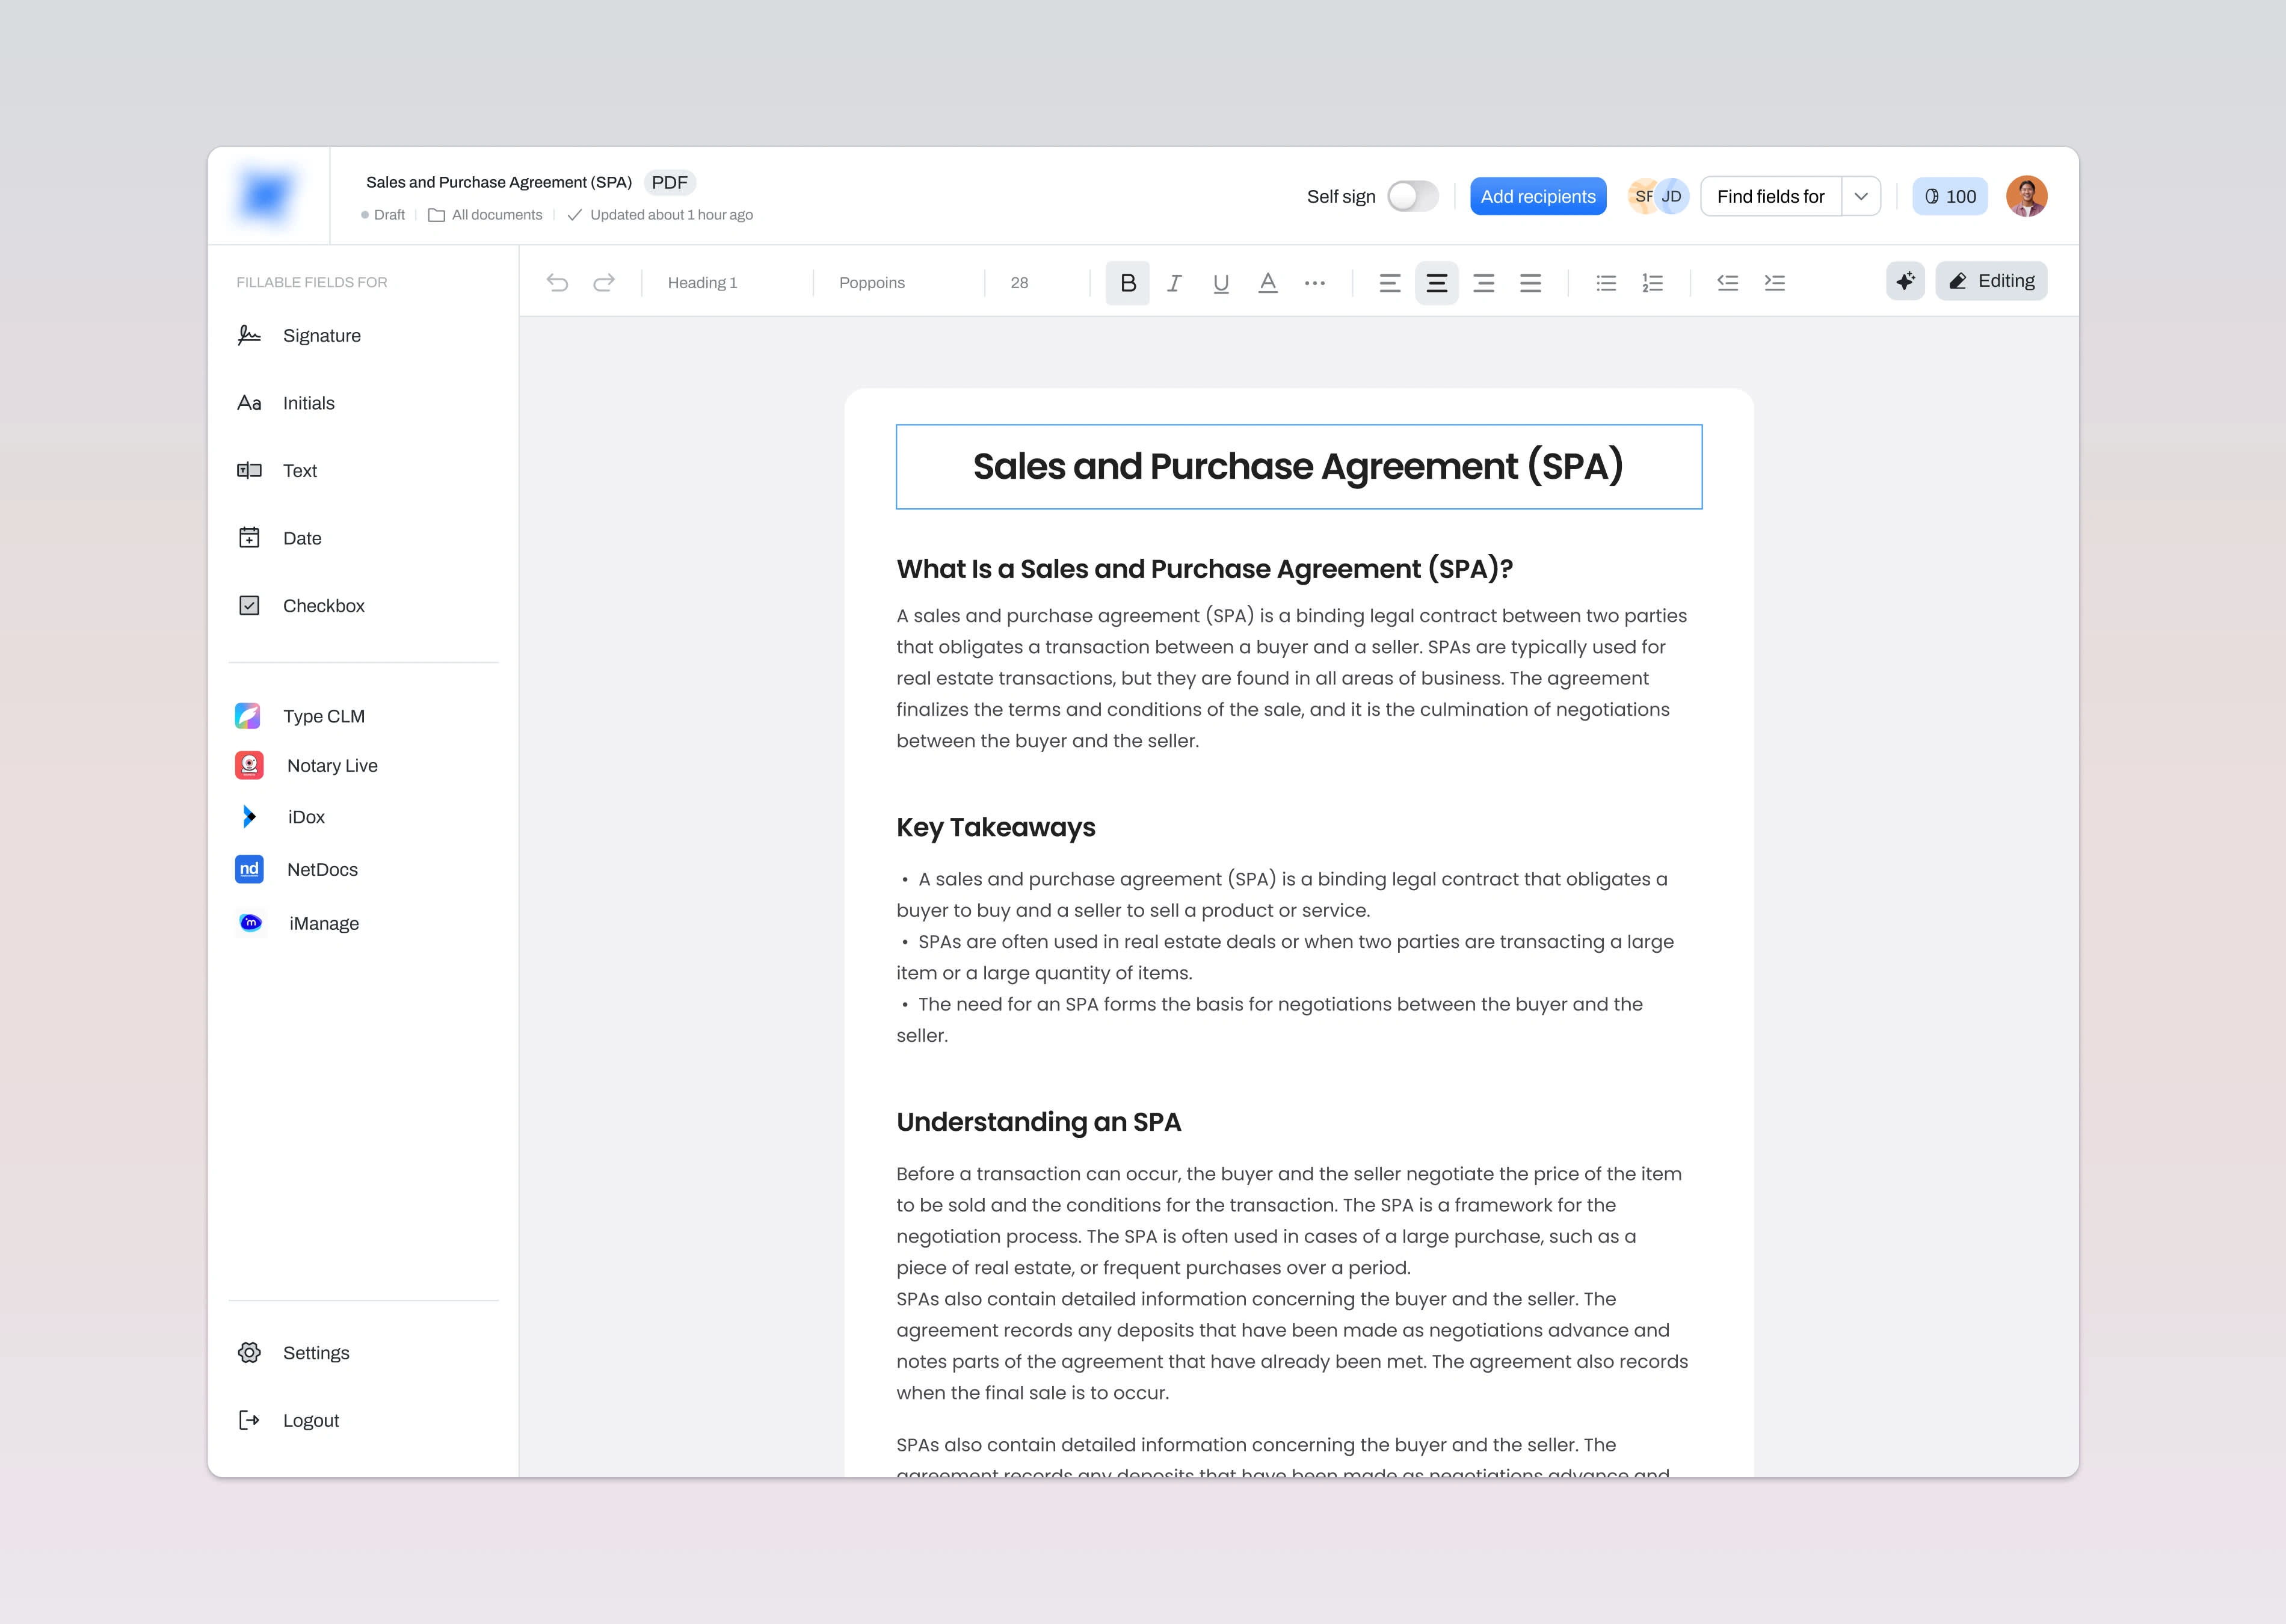
Task: Undo the last edit
Action: click(x=557, y=283)
